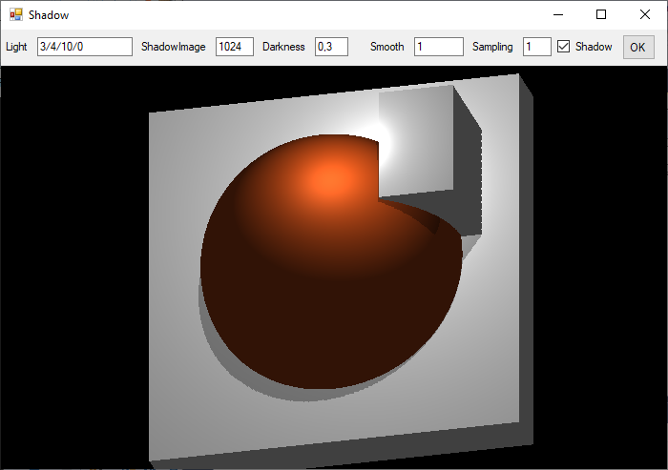Click the "Light" label text

(x=16, y=47)
